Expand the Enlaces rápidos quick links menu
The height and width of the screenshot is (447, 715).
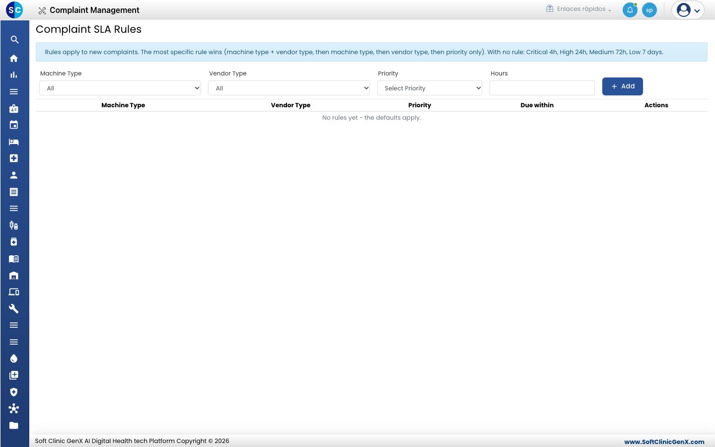click(579, 9)
